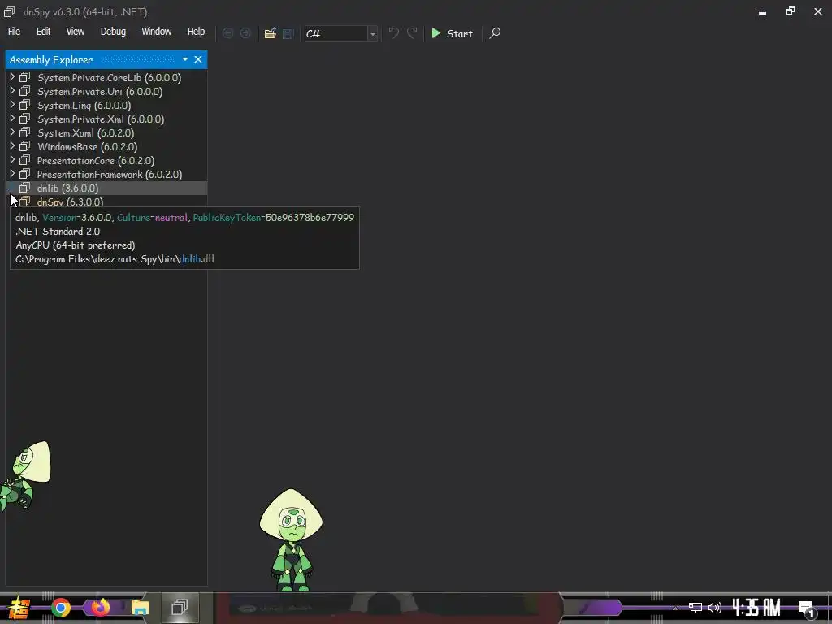The width and height of the screenshot is (832, 624).
Task: Open File Explorer from taskbar
Action: point(140,608)
